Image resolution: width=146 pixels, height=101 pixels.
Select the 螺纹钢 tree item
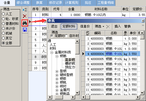pyautogui.click(x=70, y=64)
